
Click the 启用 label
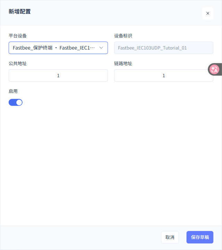[x=13, y=91]
